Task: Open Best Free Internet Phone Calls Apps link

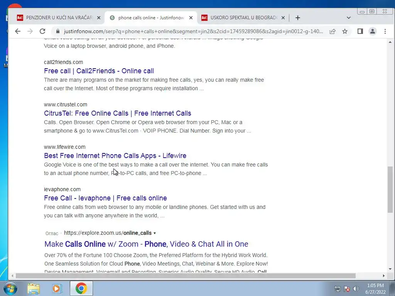Action: [x=115, y=156]
